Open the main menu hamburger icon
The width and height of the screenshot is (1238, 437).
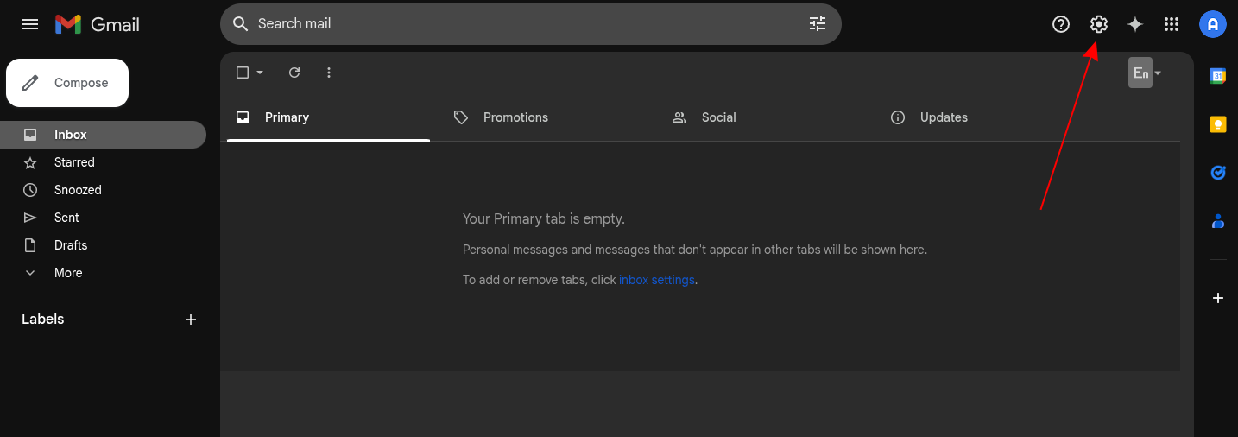click(x=30, y=24)
